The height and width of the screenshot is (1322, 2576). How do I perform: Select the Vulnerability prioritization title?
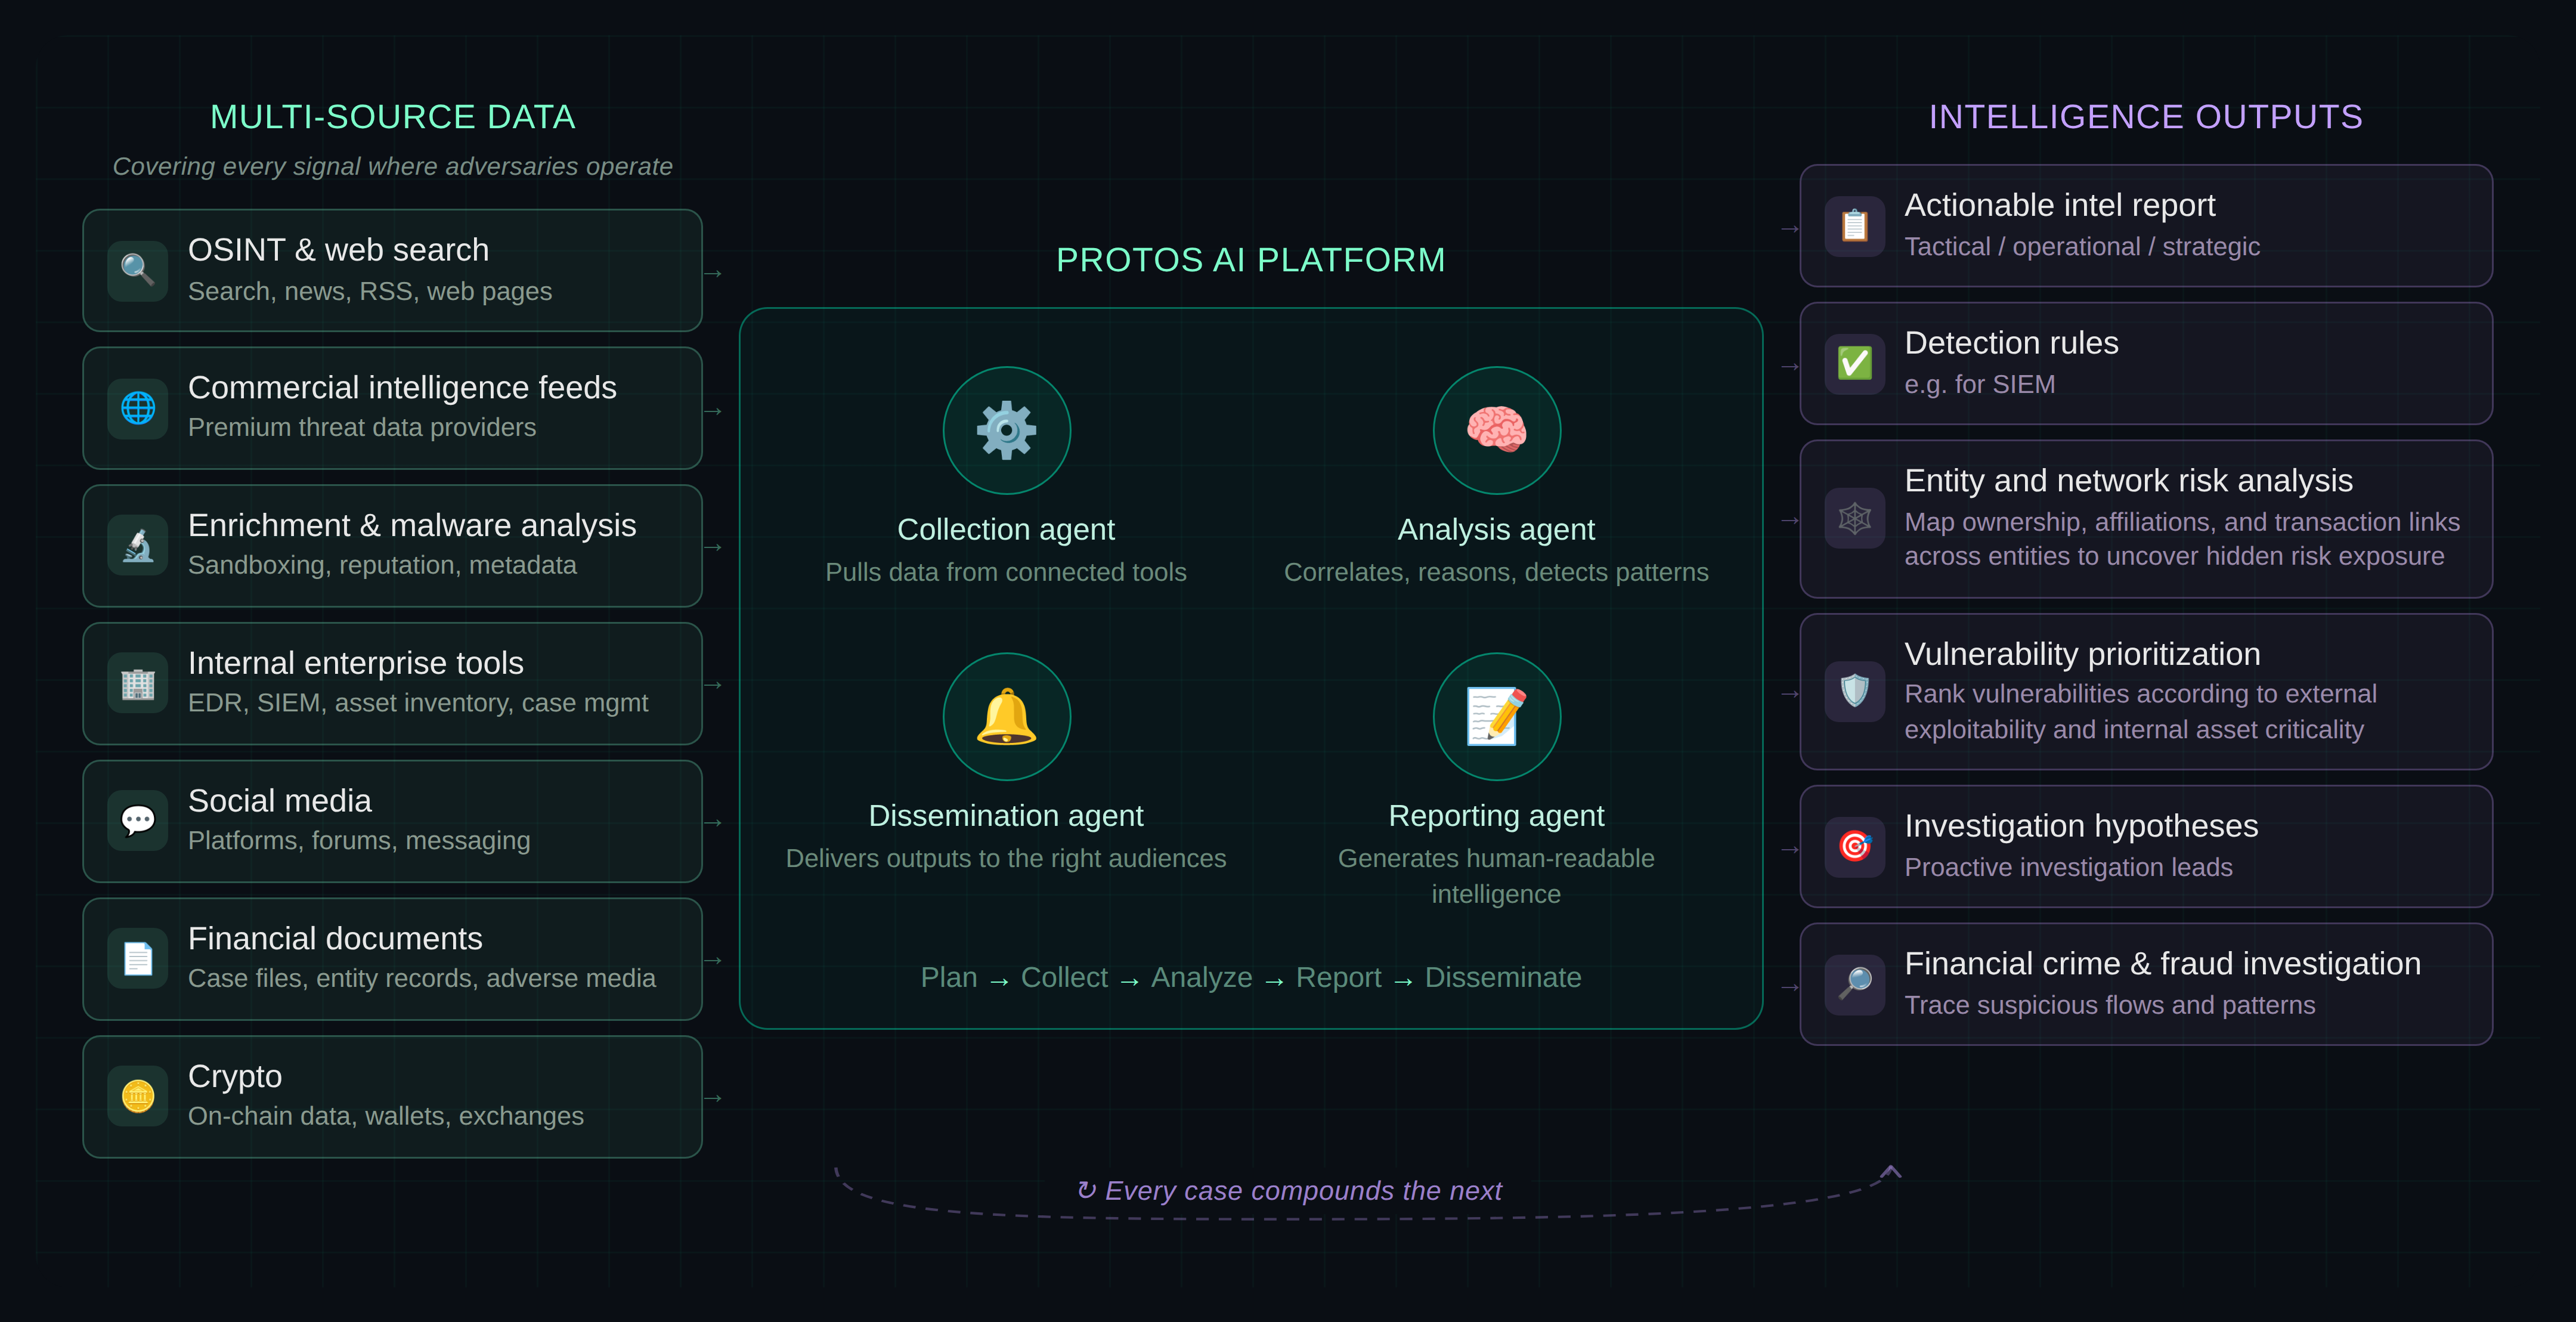(2082, 654)
